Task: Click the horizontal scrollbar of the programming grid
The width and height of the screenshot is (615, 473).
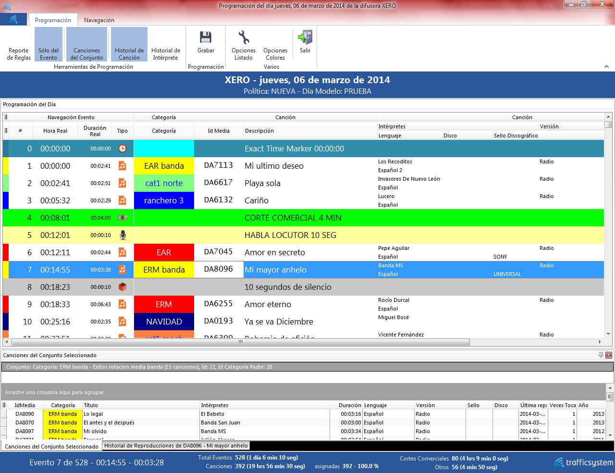Action: [241, 342]
